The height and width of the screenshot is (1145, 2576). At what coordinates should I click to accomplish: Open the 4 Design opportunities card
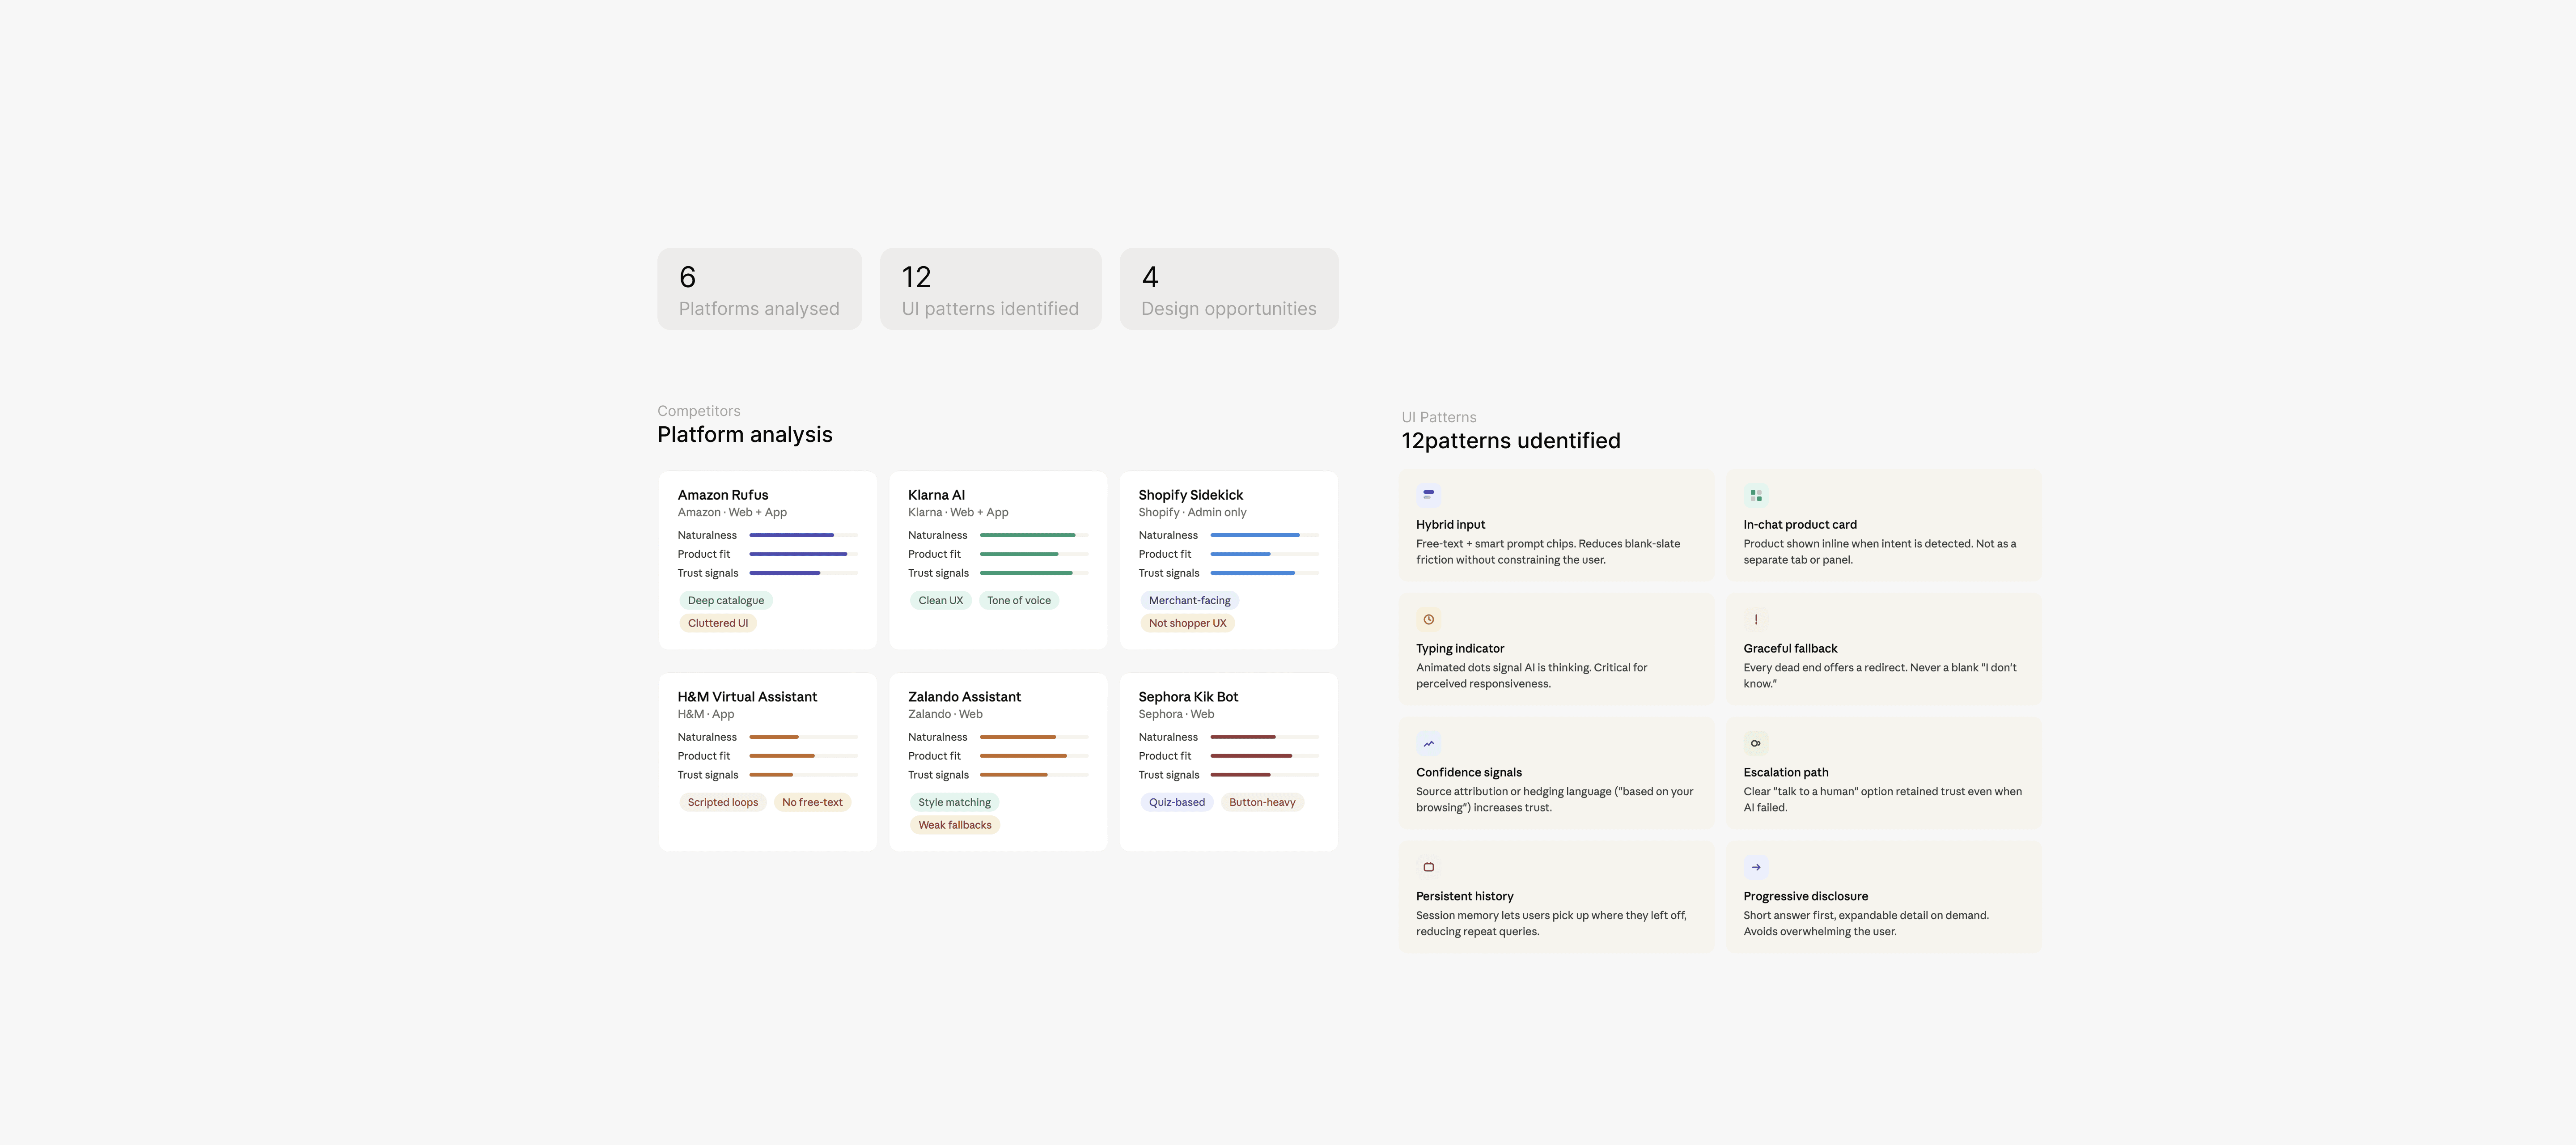point(1228,289)
